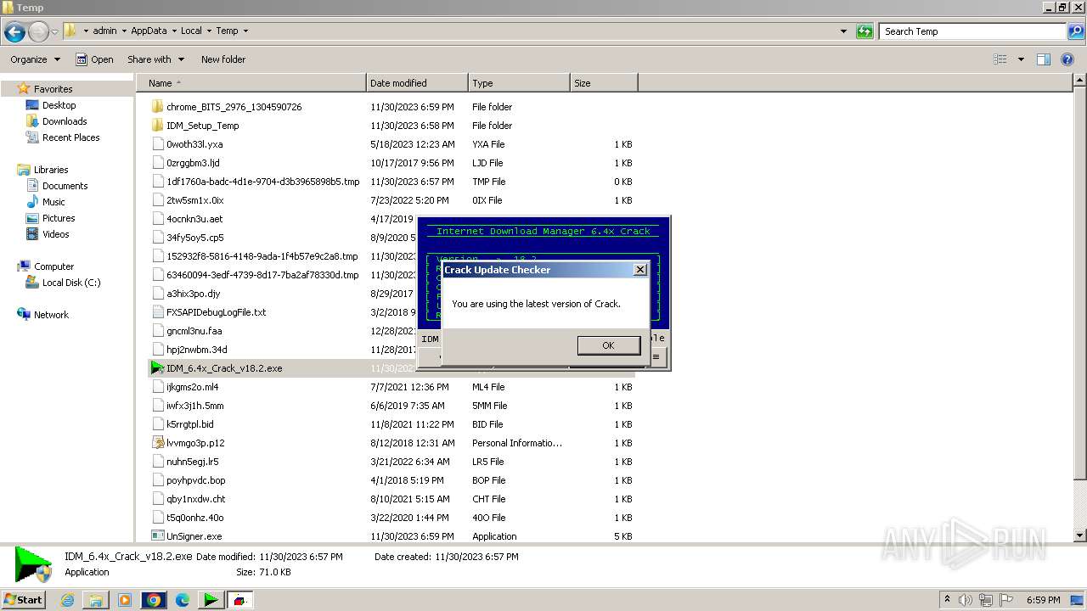This screenshot has width=1087, height=611.
Task: Open the Windows Media Player taskbar icon
Action: (125, 600)
